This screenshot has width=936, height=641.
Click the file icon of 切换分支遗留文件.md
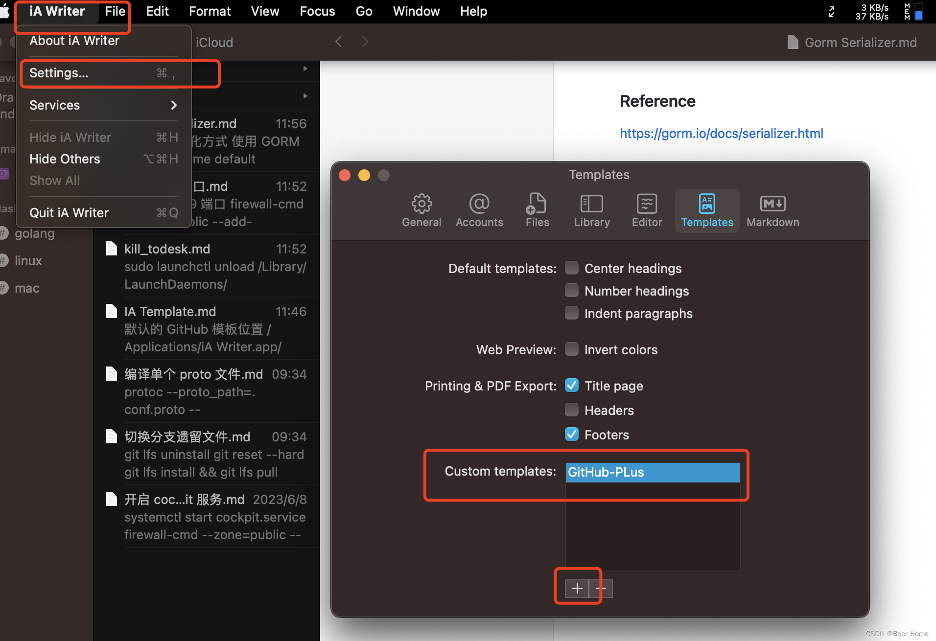click(x=112, y=436)
